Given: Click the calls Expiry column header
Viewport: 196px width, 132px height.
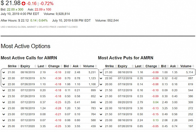Looking at the screenshot, I should 25,66.
